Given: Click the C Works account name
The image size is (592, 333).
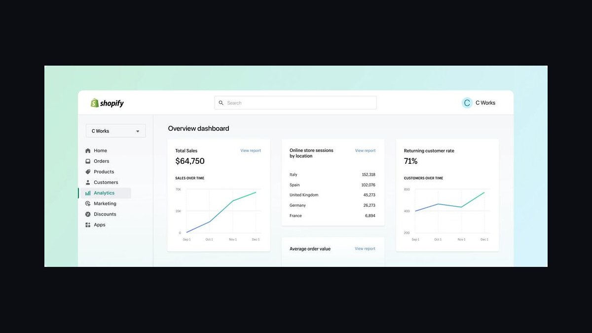Looking at the screenshot, I should click(485, 103).
